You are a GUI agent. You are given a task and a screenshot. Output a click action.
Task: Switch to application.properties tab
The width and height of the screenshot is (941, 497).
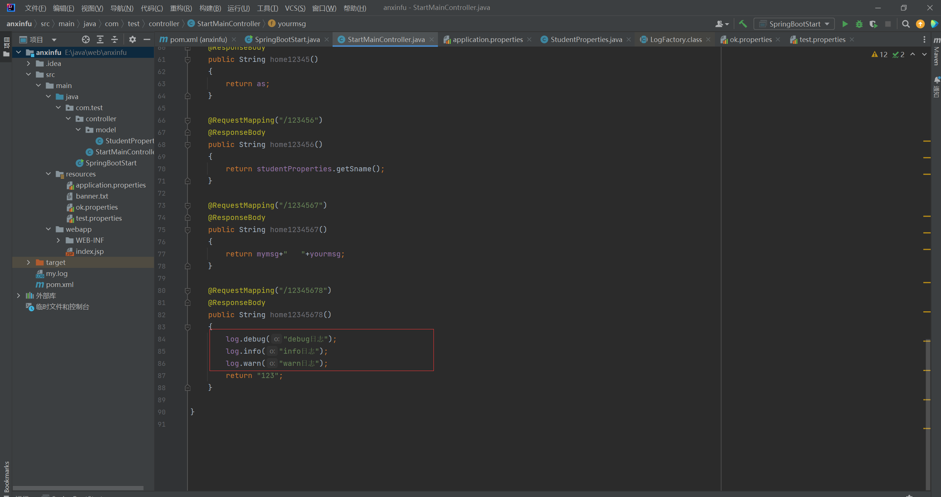click(x=487, y=39)
